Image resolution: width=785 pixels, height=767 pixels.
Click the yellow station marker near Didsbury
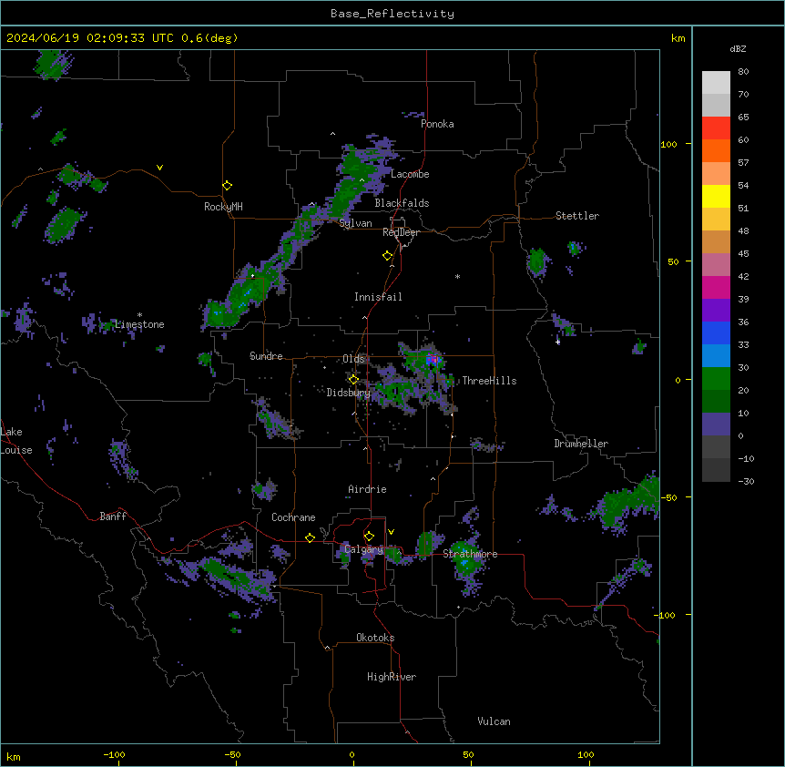pyautogui.click(x=353, y=379)
